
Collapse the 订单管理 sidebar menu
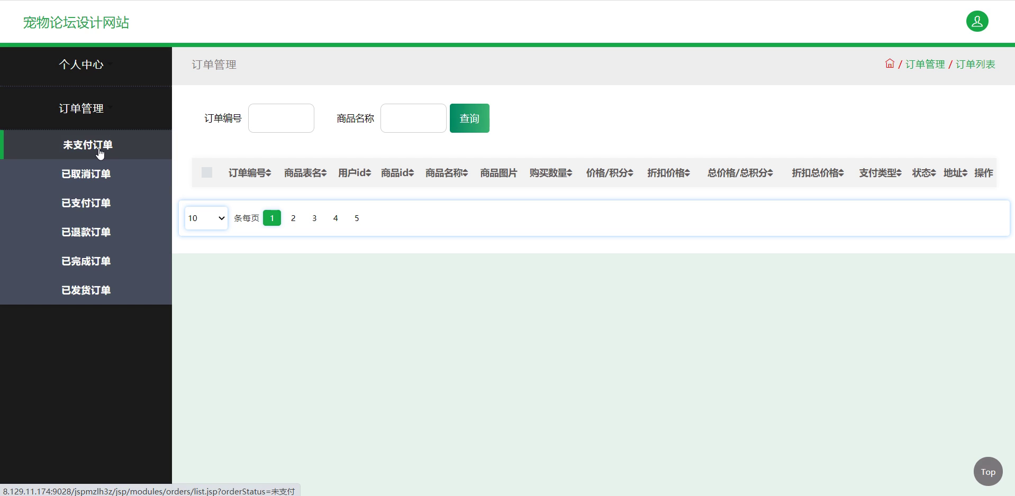(x=86, y=108)
